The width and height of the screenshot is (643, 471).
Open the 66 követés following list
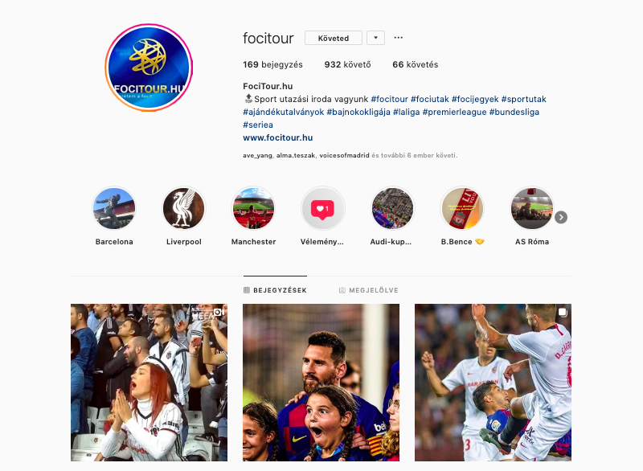pos(415,64)
